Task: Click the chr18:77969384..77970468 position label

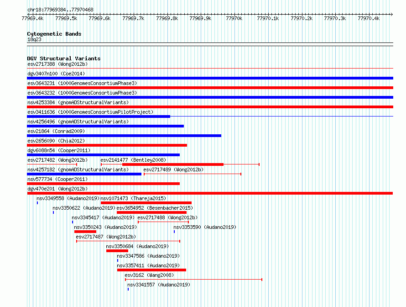Action: (x=60, y=10)
